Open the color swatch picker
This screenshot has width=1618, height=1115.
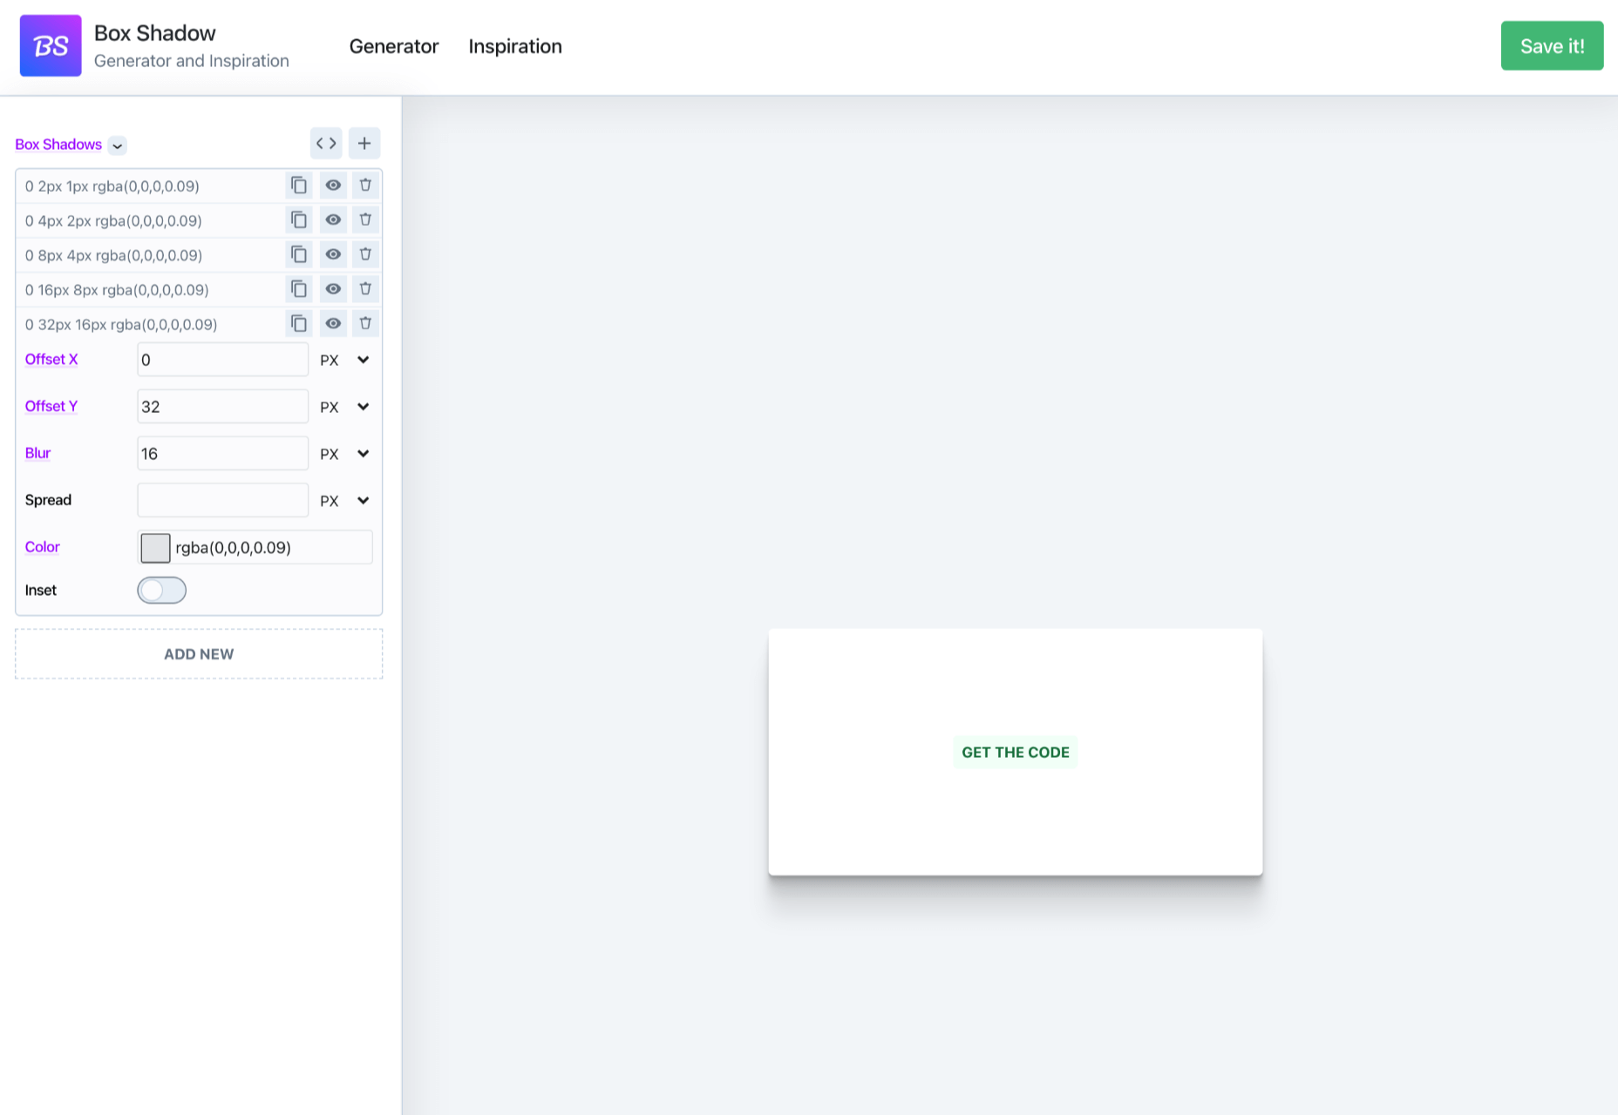[155, 548]
